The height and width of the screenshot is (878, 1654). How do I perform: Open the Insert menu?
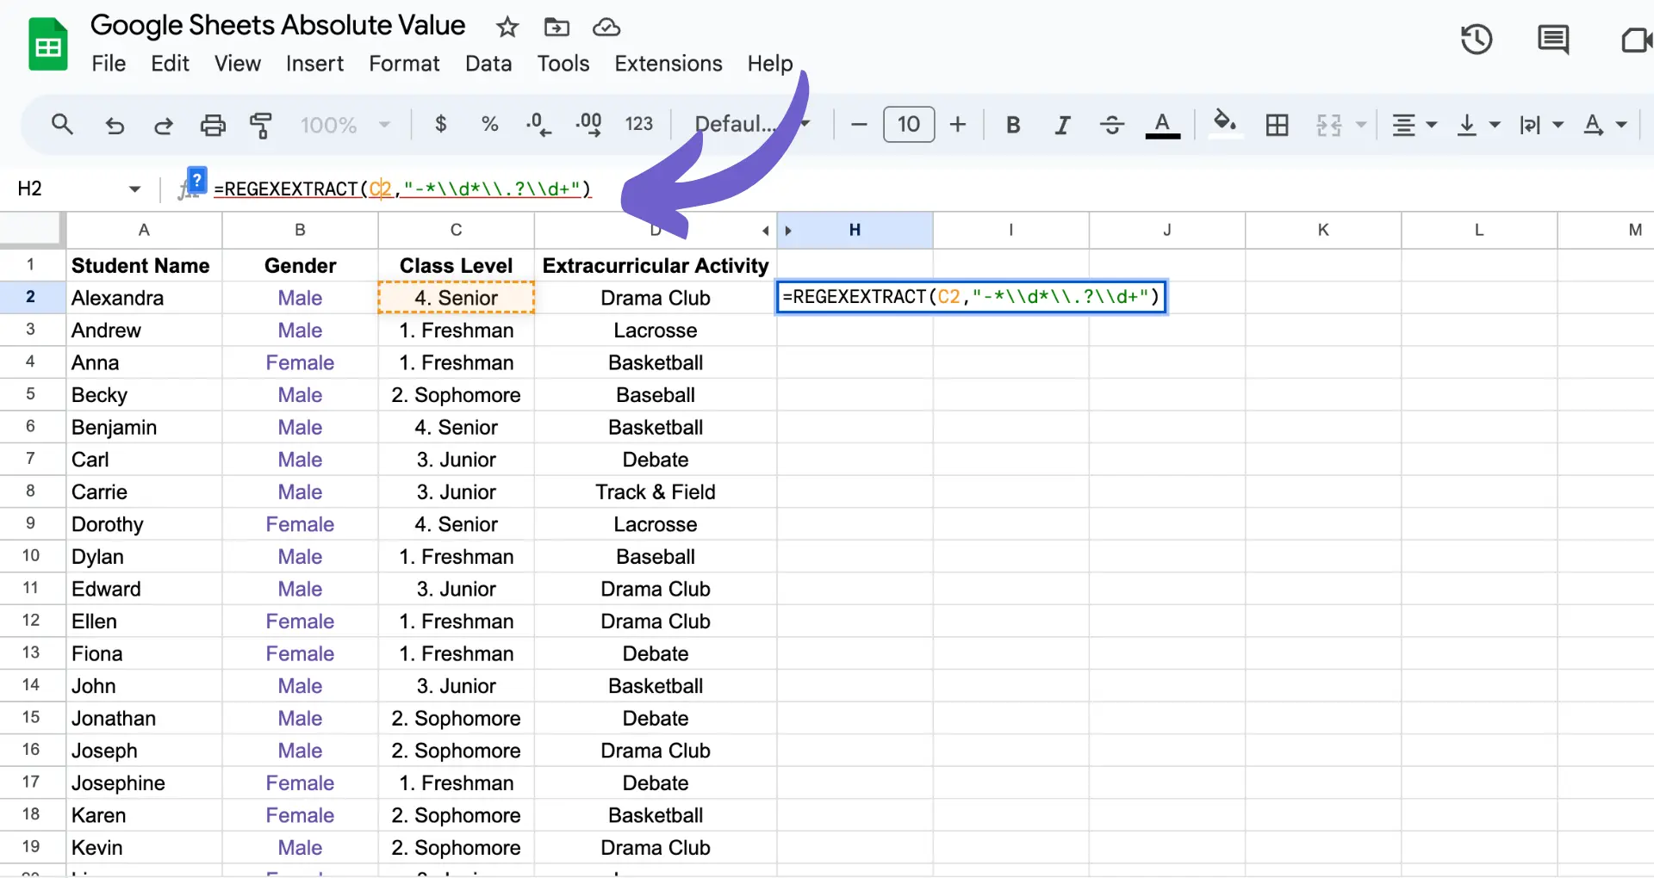pyautogui.click(x=314, y=64)
